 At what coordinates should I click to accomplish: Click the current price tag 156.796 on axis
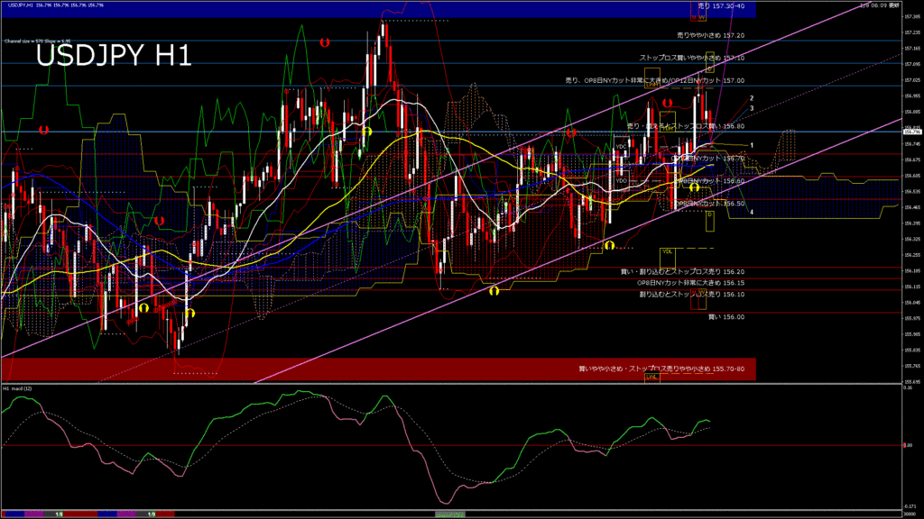coord(911,132)
